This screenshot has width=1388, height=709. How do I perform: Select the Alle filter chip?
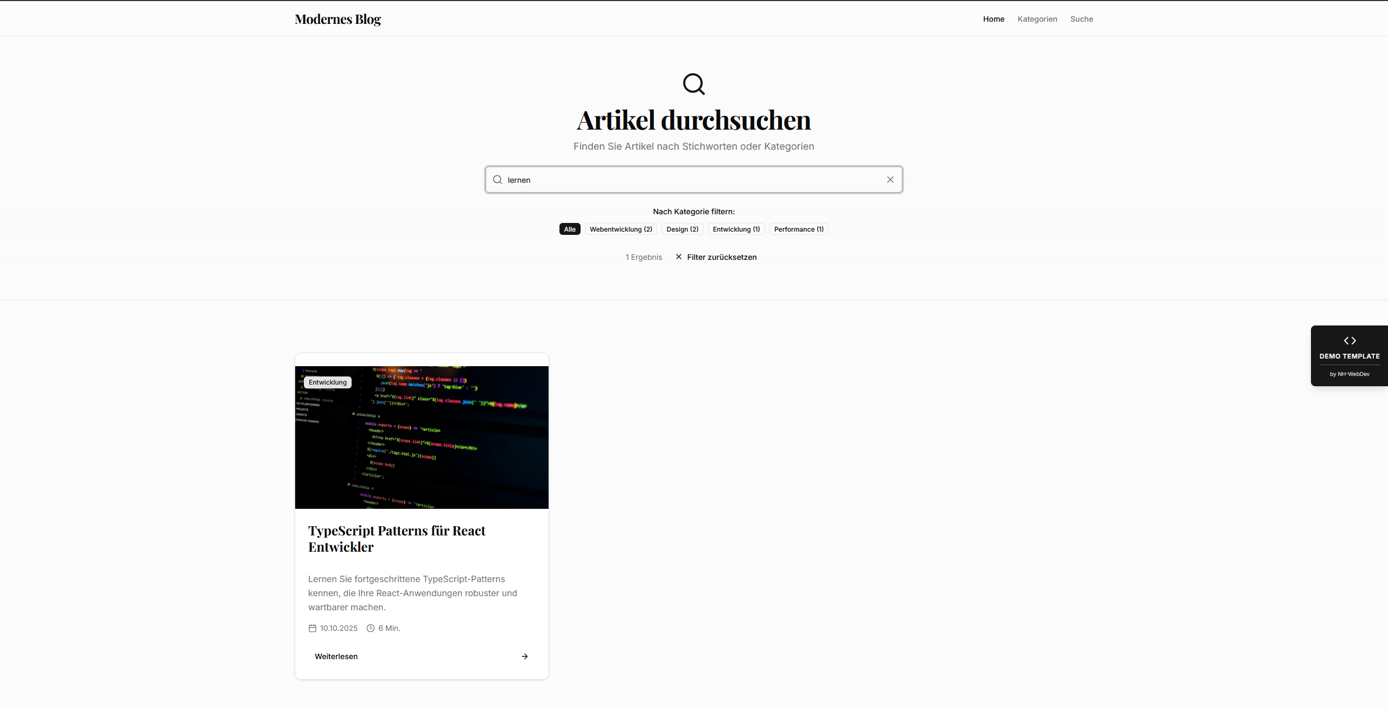[x=569, y=229]
